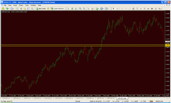Switch to the EURJPY,H1 chart tab
This screenshot has width=171, height=103.
click(80, 98)
